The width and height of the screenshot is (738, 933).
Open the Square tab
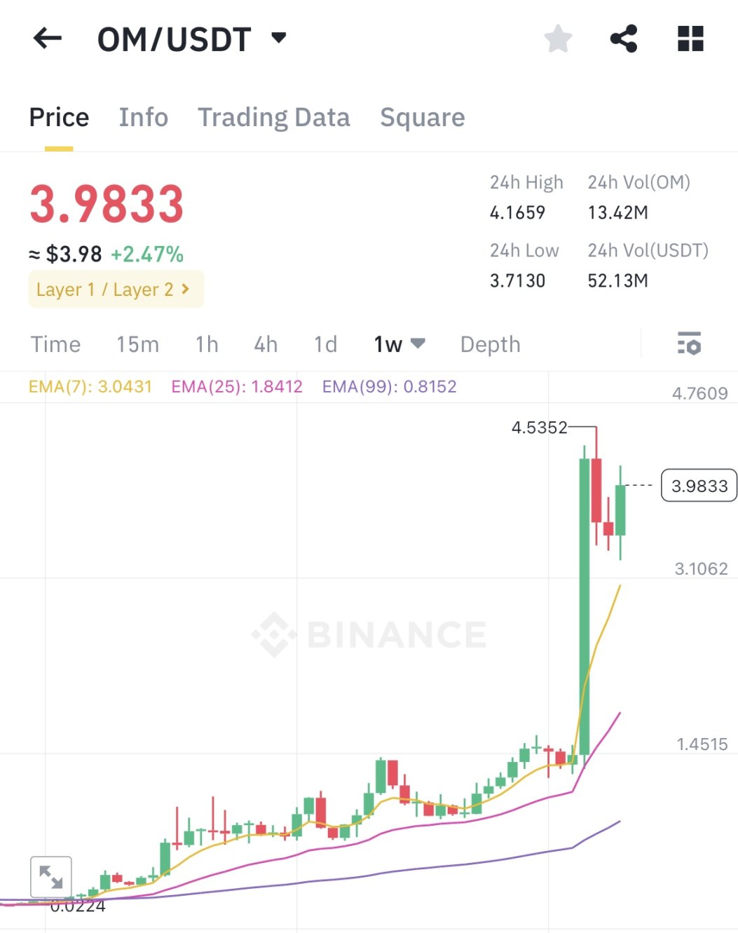(422, 117)
